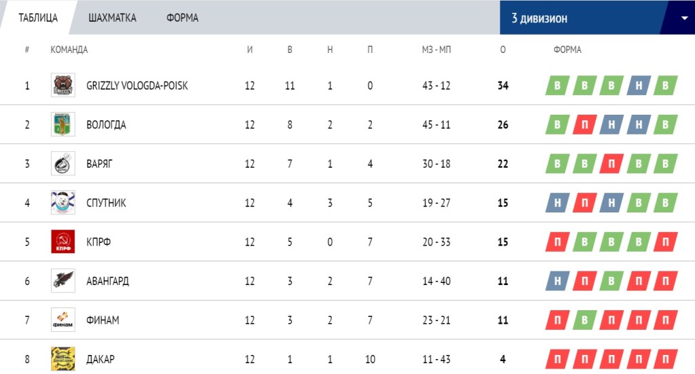Click the О points column header

503,50
